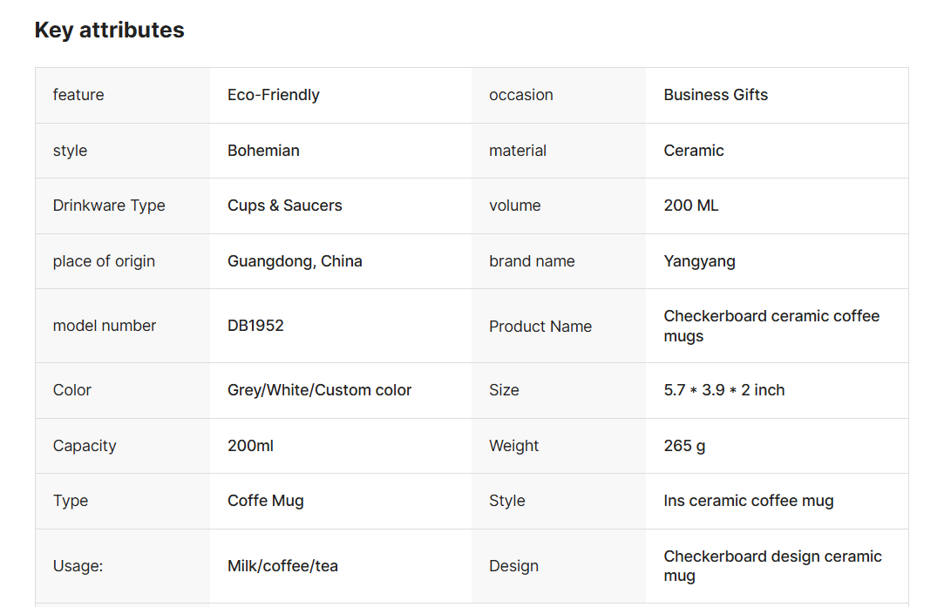
Task: Select the Bohemian style value
Action: tap(263, 151)
